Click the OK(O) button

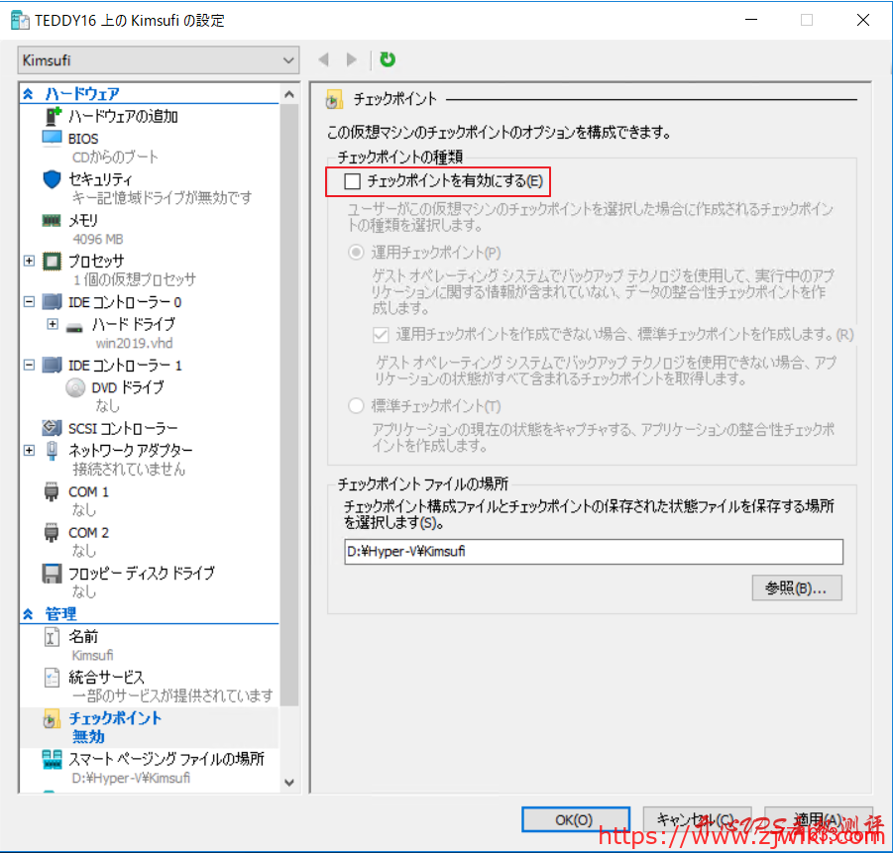click(x=575, y=819)
